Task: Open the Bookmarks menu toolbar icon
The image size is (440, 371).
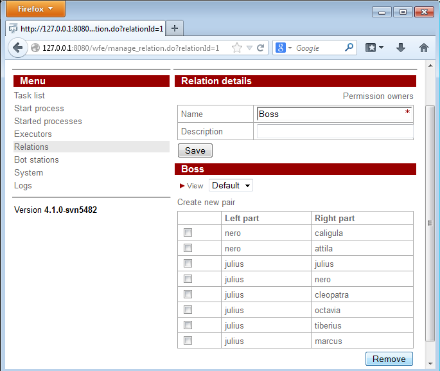Action: pos(374,48)
